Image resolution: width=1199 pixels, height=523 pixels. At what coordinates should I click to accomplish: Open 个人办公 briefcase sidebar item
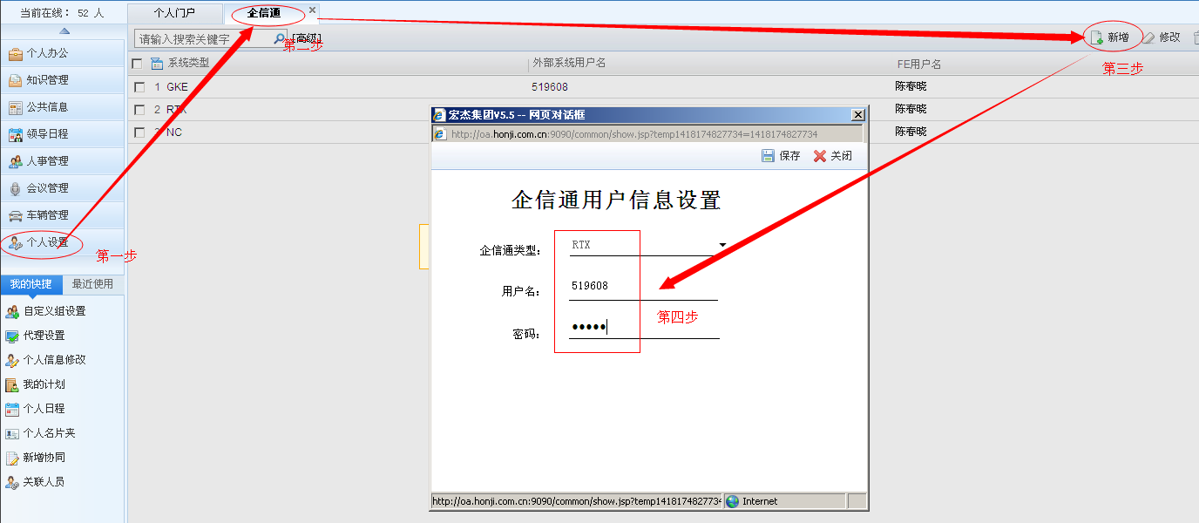click(x=16, y=53)
